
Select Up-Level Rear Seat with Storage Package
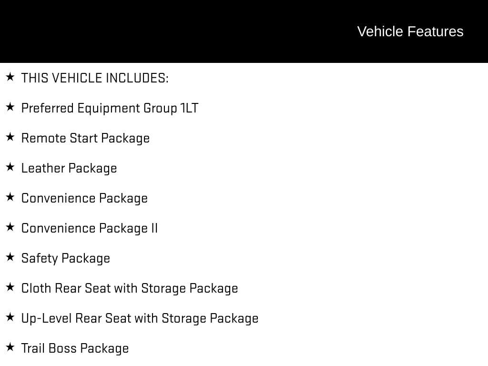tap(140, 318)
